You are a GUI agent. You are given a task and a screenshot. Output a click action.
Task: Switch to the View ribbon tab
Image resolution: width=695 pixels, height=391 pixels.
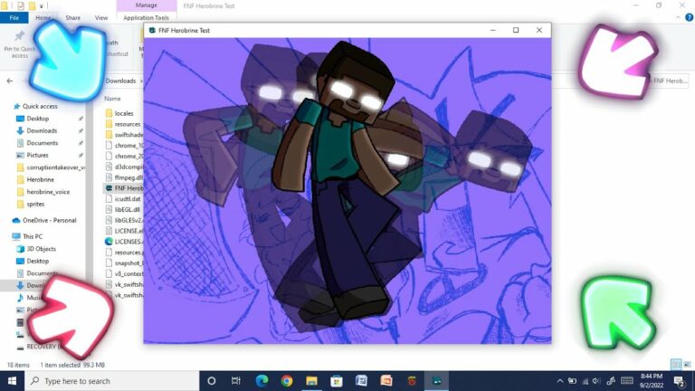click(x=101, y=18)
